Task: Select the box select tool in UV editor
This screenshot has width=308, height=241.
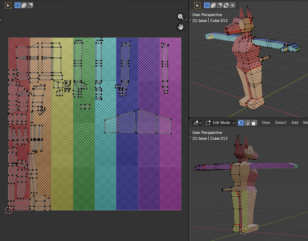Action: coord(8,5)
